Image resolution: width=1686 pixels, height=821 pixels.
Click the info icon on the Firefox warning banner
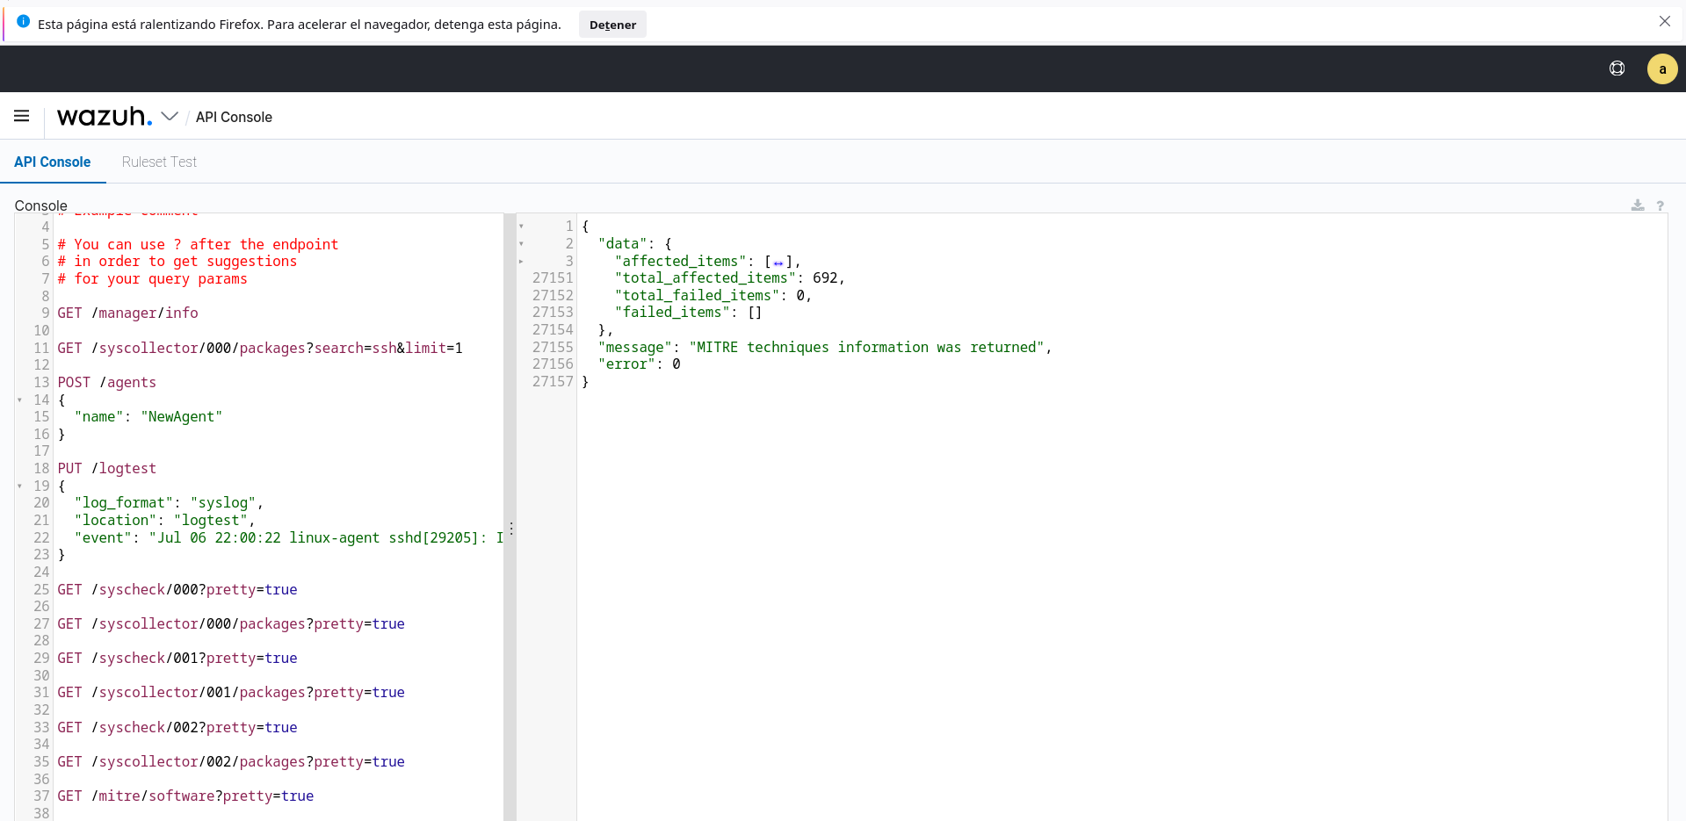tap(23, 22)
